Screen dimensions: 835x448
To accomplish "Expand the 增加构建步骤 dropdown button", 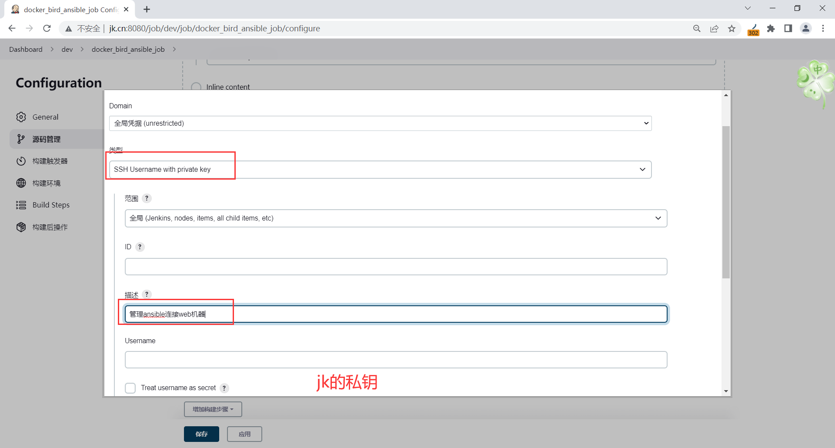I will click(x=213, y=409).
